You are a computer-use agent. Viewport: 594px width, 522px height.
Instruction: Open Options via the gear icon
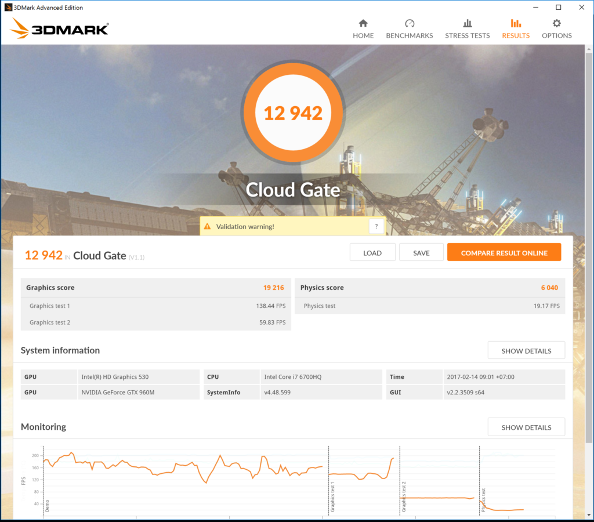(556, 24)
